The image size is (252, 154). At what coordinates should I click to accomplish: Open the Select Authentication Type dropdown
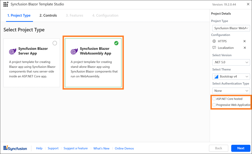pyautogui.click(x=231, y=91)
